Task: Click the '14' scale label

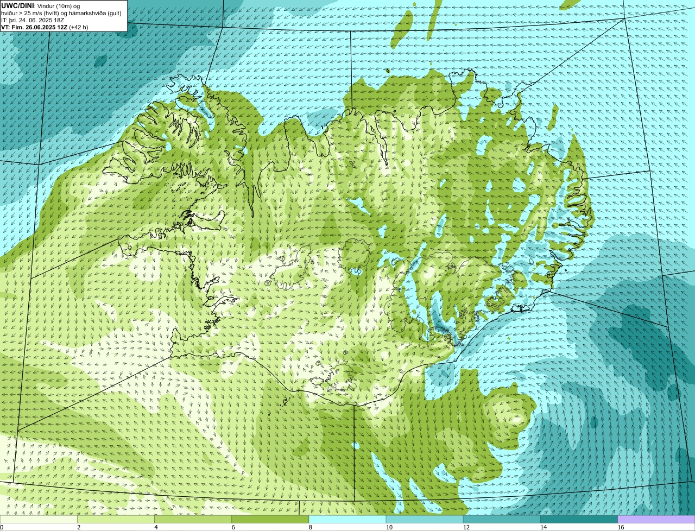Action: point(543,527)
